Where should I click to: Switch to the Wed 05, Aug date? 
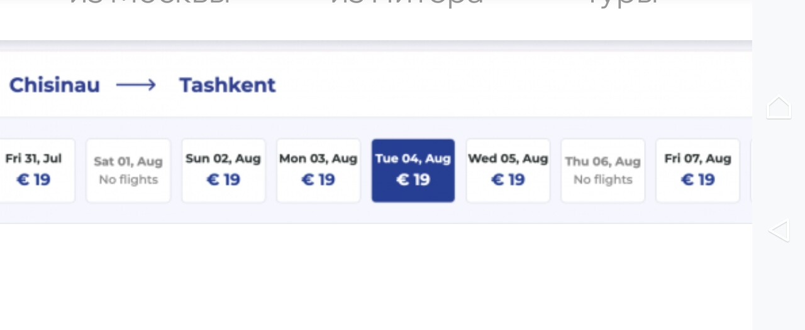pos(508,171)
